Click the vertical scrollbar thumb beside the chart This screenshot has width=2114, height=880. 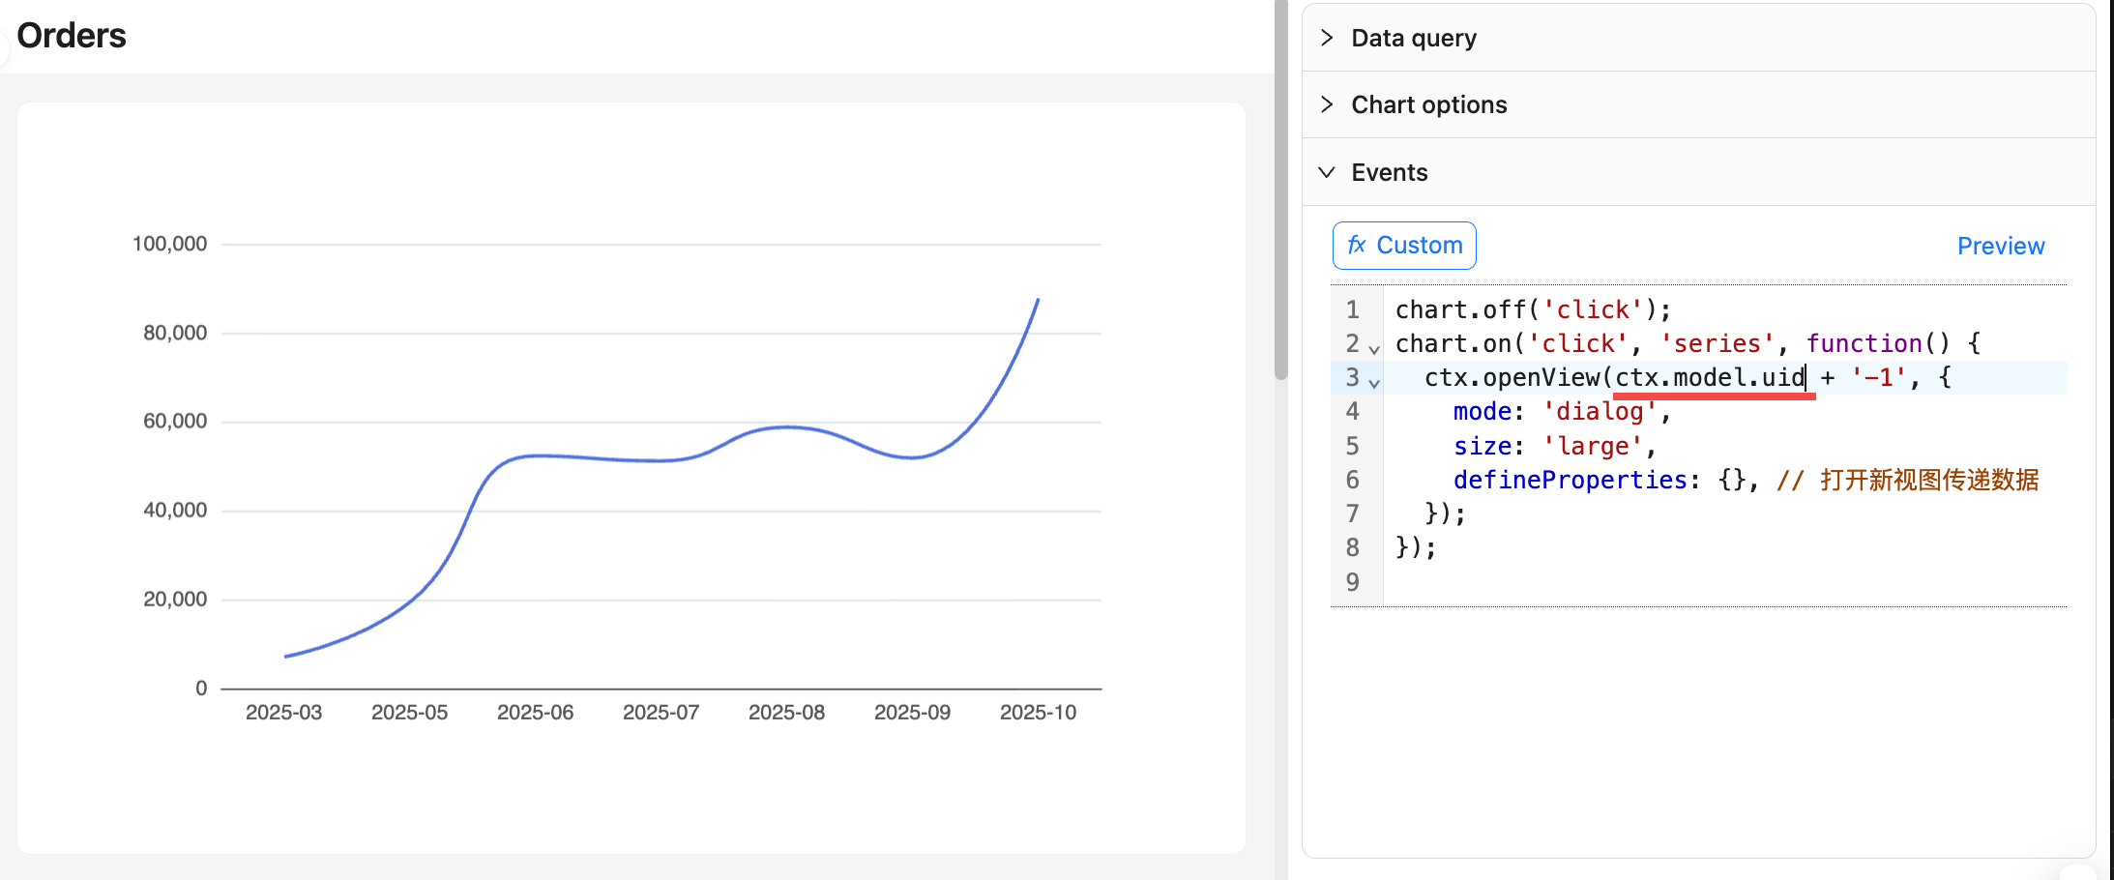pos(1280,193)
